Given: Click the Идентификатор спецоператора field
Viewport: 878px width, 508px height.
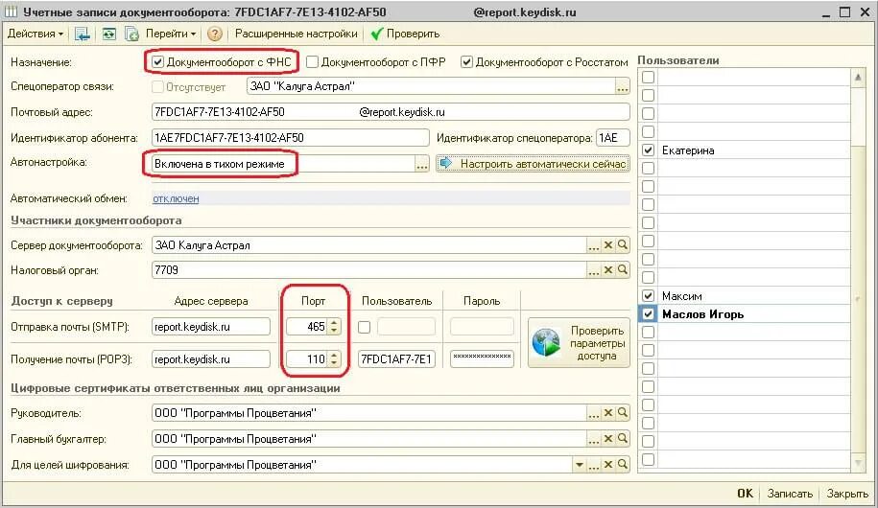Looking at the screenshot, I should click(612, 138).
